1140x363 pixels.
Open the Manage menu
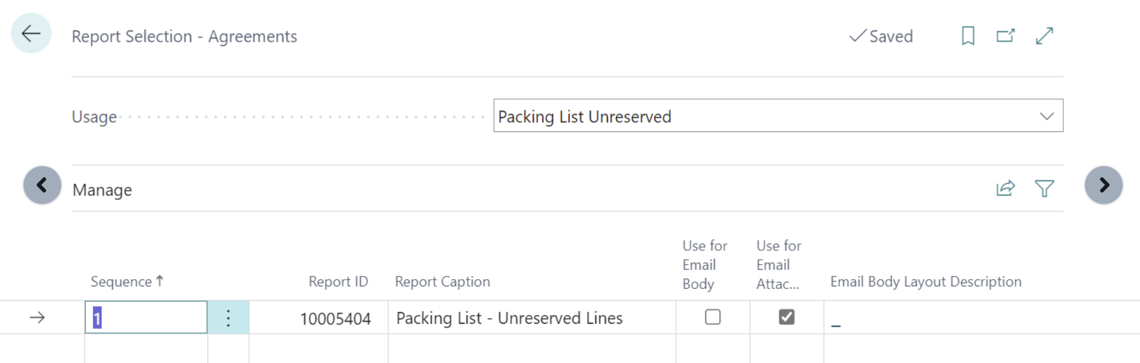pyautogui.click(x=102, y=190)
